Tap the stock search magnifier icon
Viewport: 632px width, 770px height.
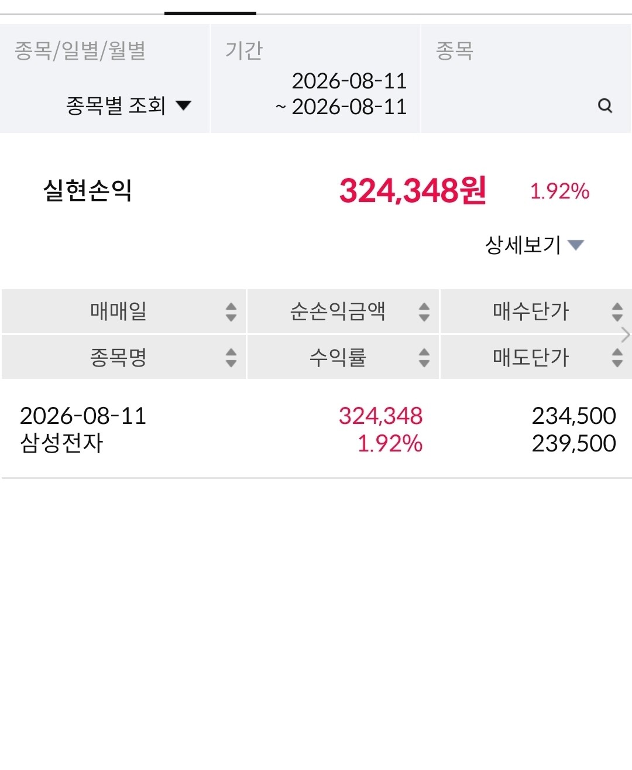605,105
